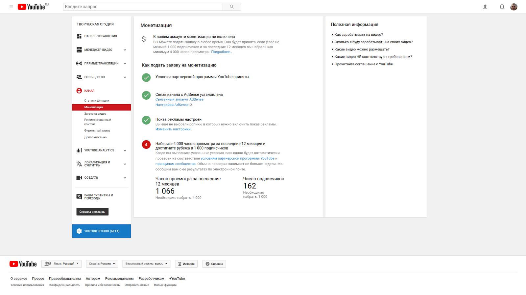Expand the Менеджер видео section
Viewport: 526px width, 295px height.
click(x=125, y=50)
